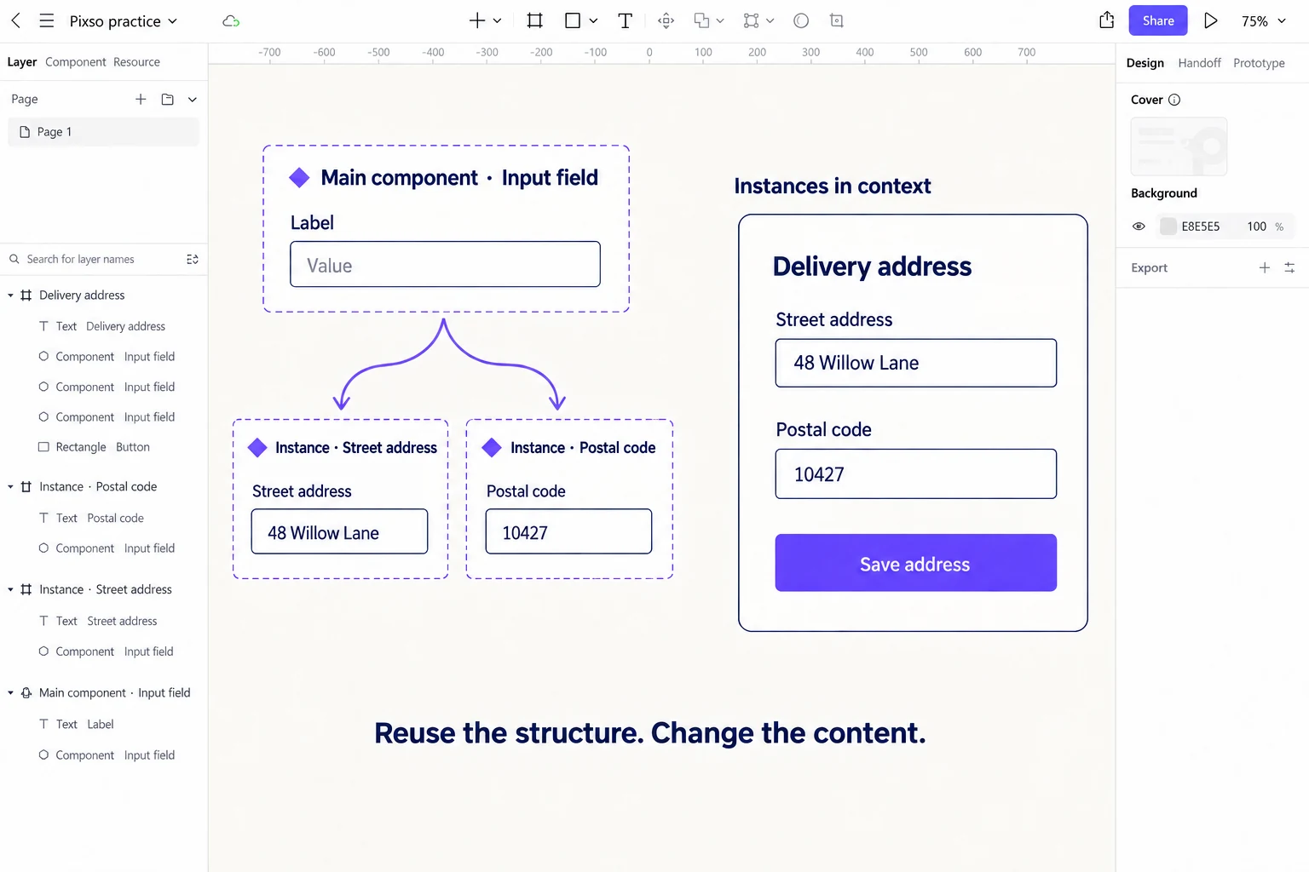Click the crop tool icon in the toolbar
1309x872 pixels.
click(837, 20)
